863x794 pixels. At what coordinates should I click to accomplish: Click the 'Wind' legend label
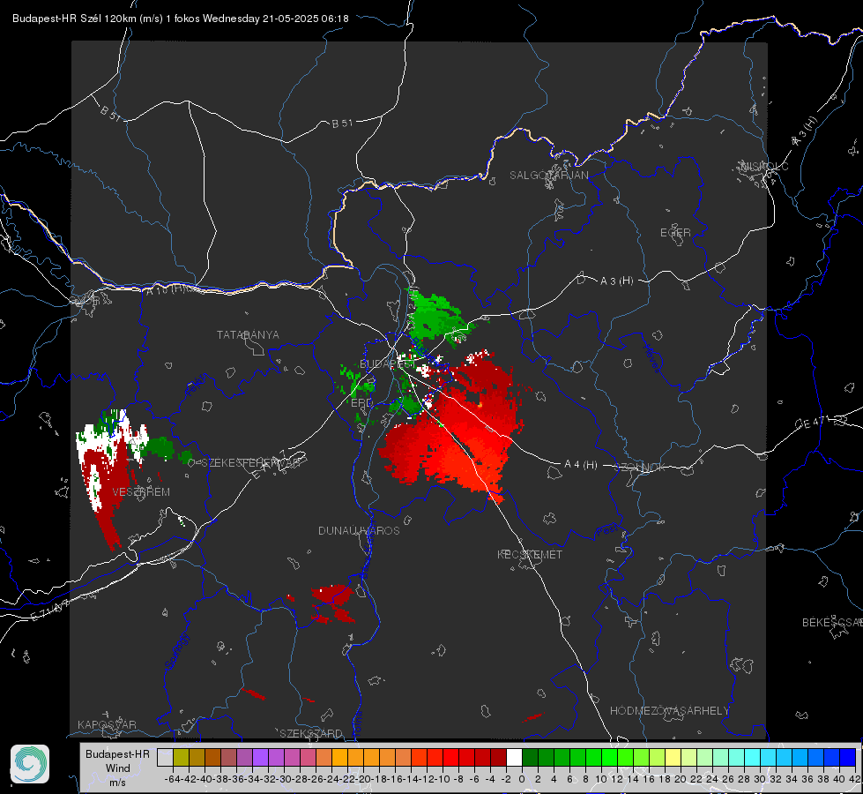118,768
